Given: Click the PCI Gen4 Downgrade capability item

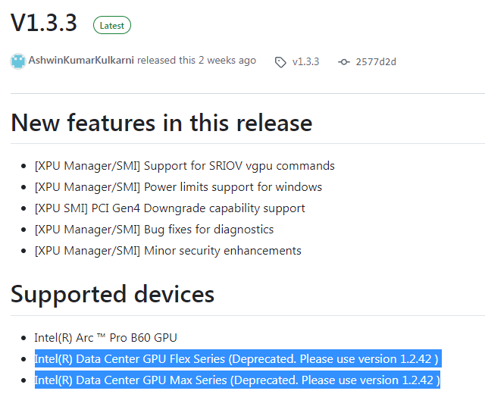Looking at the screenshot, I should pos(170,208).
